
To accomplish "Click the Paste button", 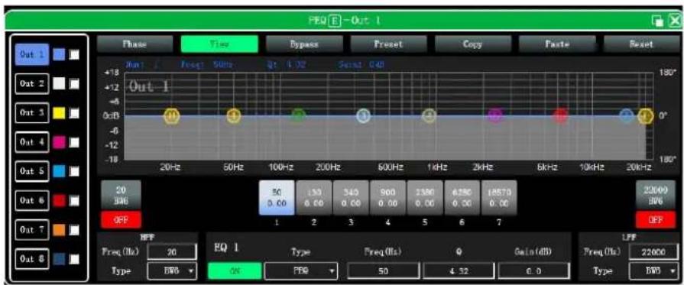I will (x=557, y=44).
